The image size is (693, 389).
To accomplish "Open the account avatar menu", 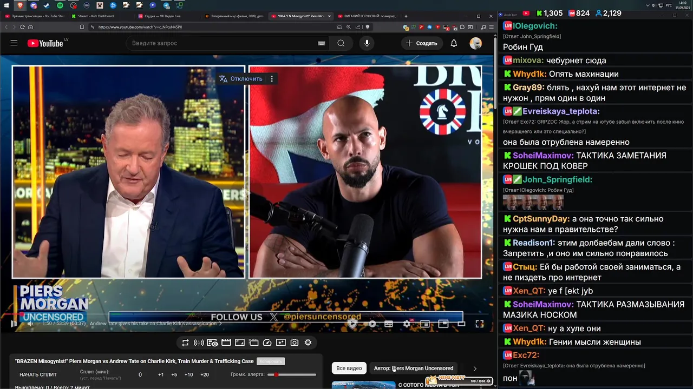I will (475, 43).
